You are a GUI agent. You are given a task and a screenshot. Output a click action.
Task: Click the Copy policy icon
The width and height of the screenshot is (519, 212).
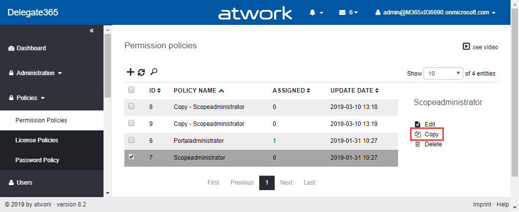point(417,134)
